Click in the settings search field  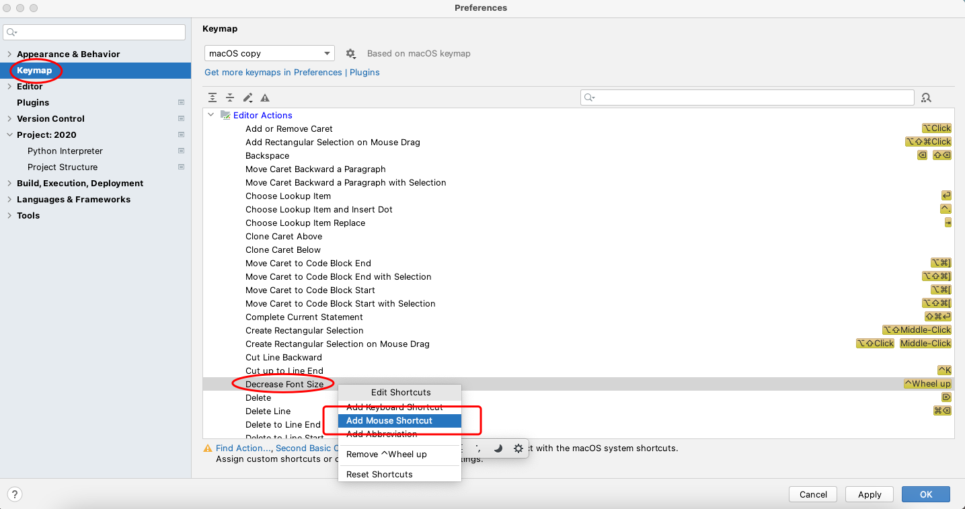pos(94,32)
